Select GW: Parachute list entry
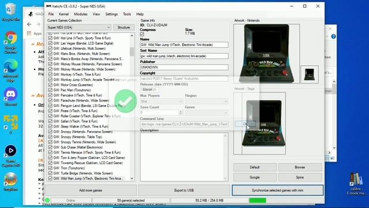Screen dimensions: 369x208 tap(81, 101)
